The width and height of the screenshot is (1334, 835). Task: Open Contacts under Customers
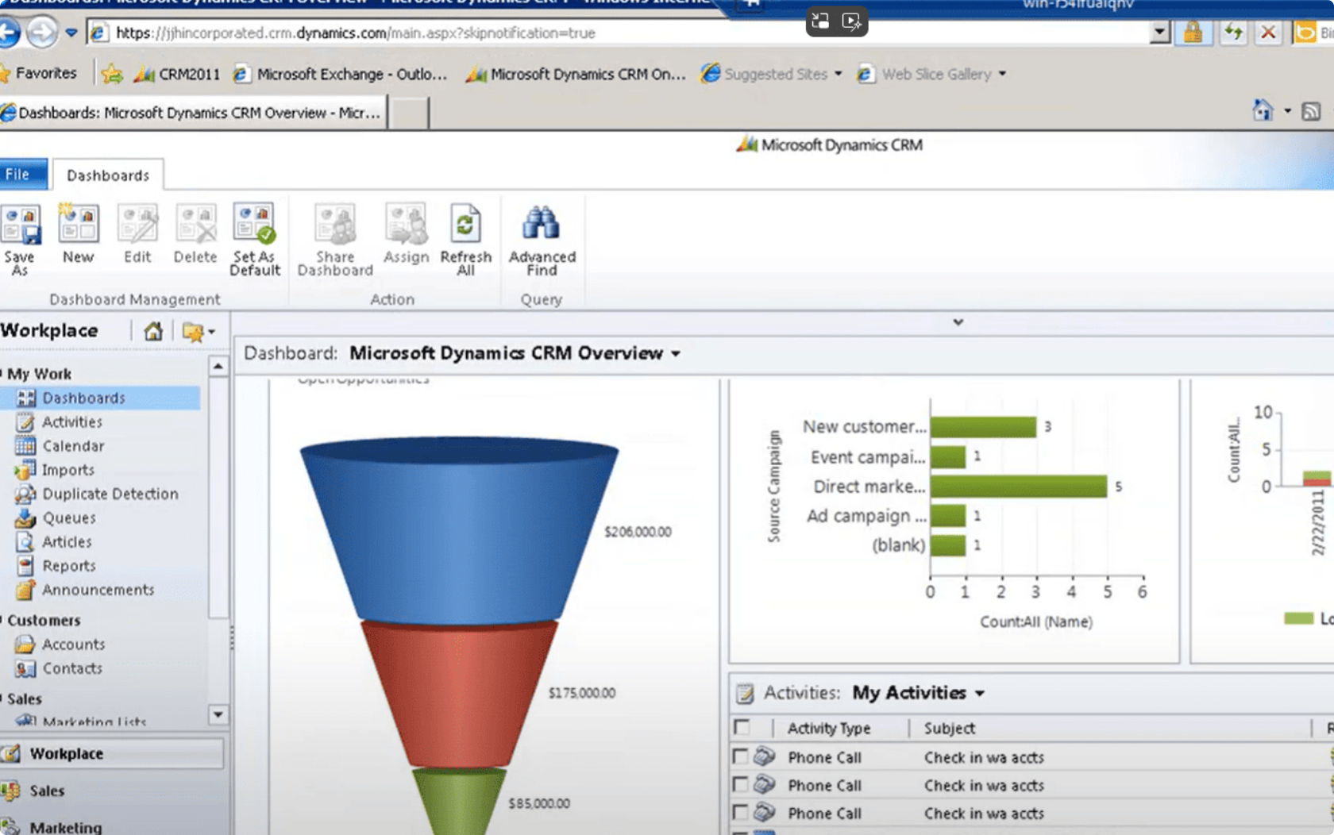pyautogui.click(x=72, y=668)
